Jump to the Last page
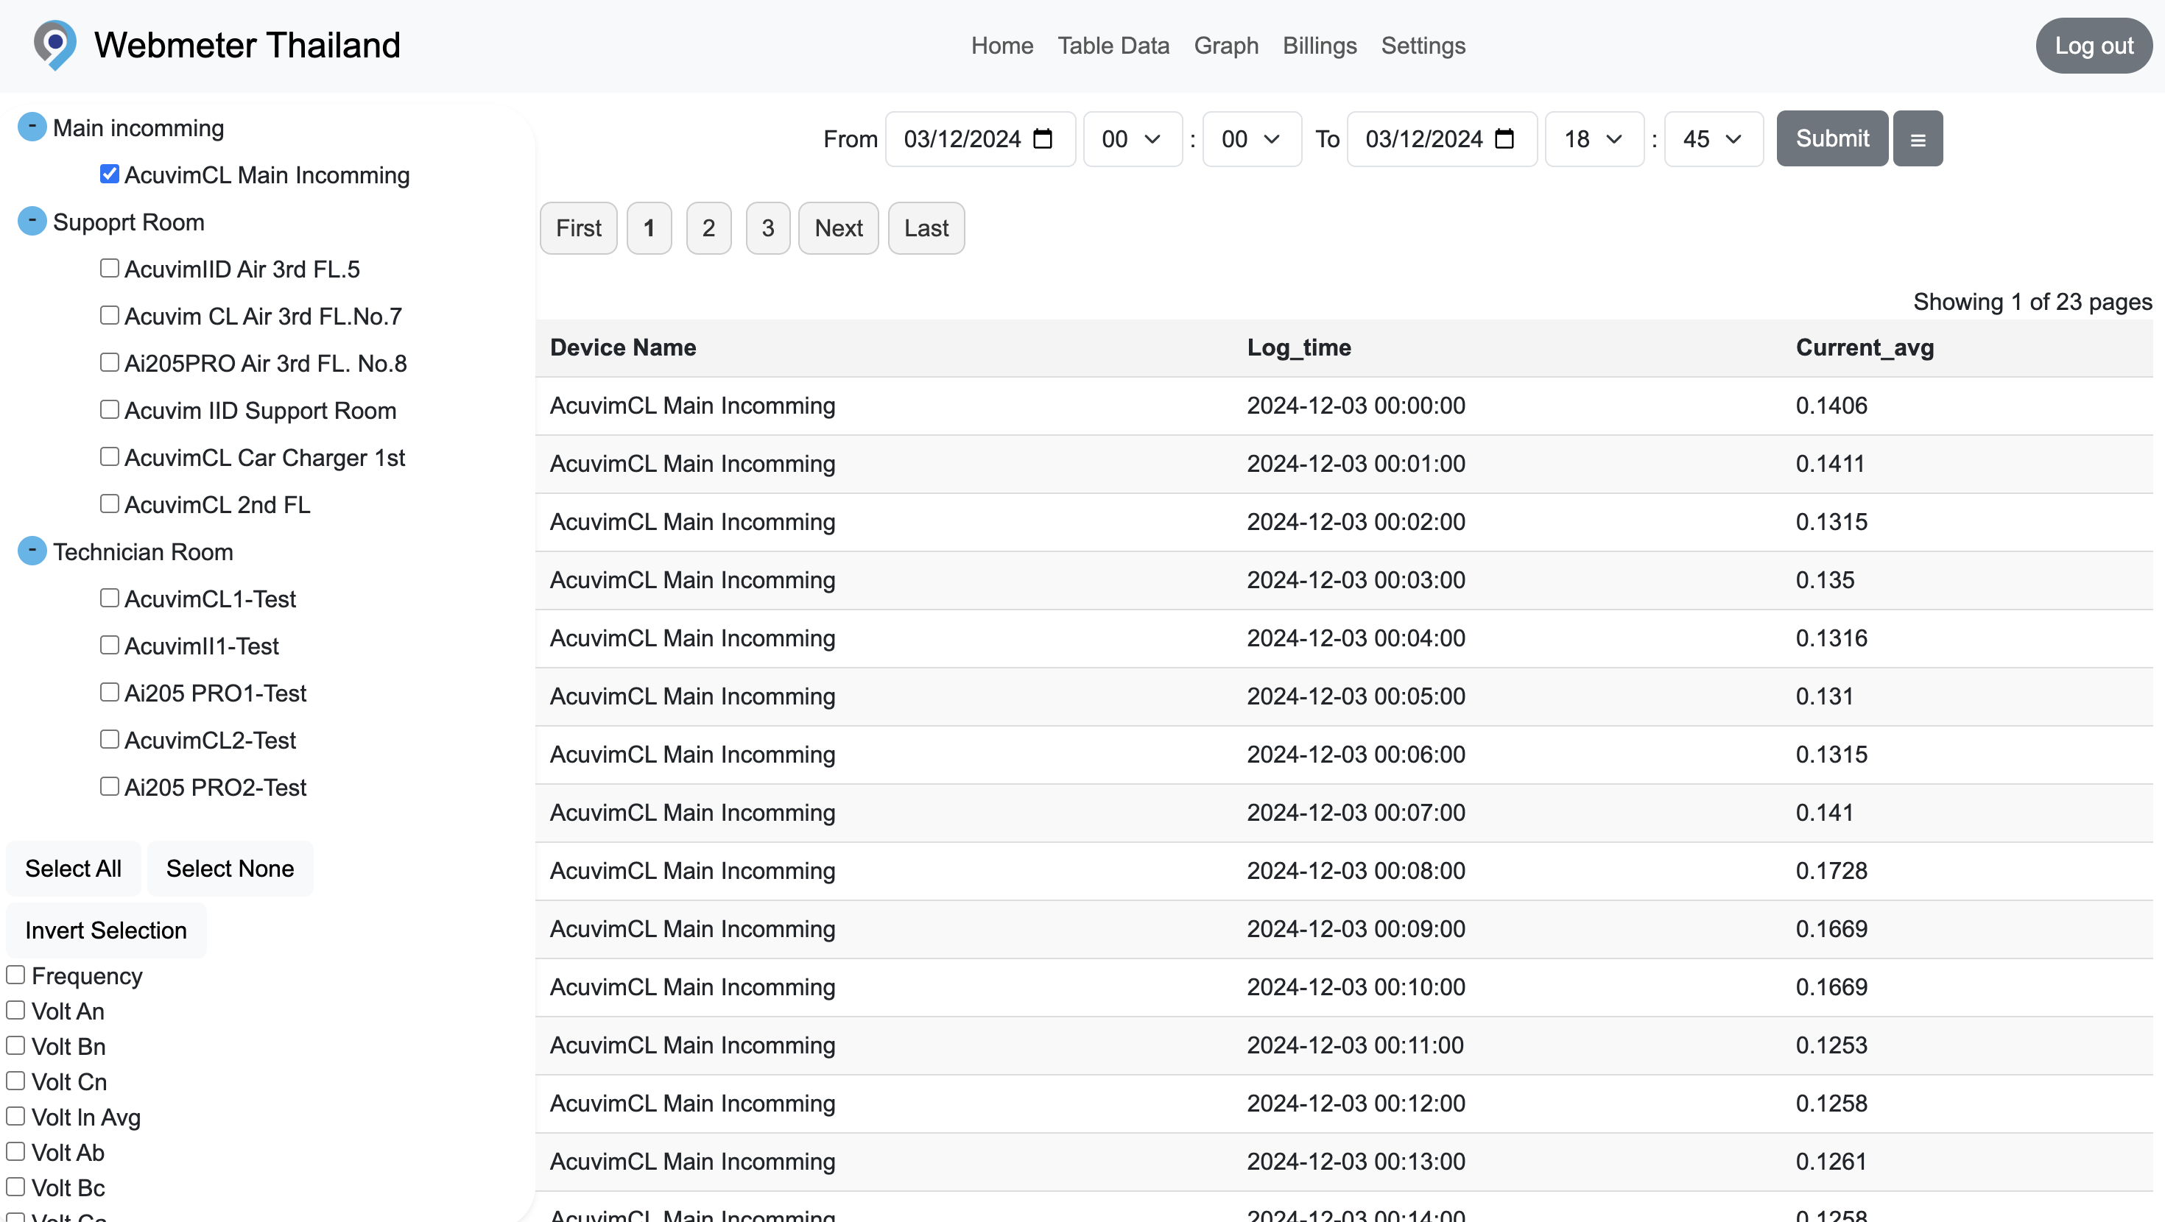The height and width of the screenshot is (1222, 2165). [926, 227]
